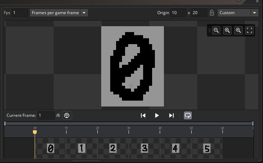Image resolution: width=263 pixels, height=163 pixels.
Task: Click the Origin Y field showing 20
Action: [199, 13]
